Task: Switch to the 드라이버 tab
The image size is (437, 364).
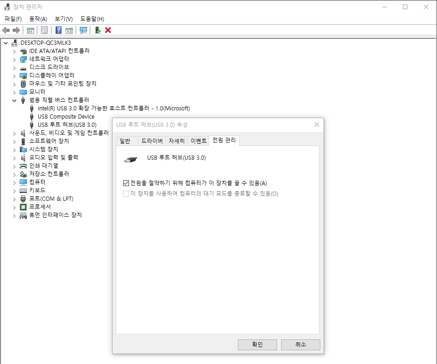Action: pyautogui.click(x=152, y=141)
